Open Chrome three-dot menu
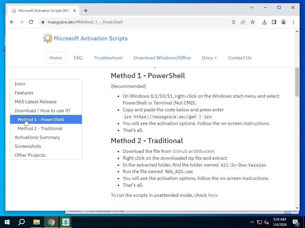 (x=293, y=22)
